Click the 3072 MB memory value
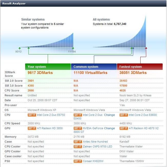The width and height of the screenshot is (167, 167). [x=33, y=137]
